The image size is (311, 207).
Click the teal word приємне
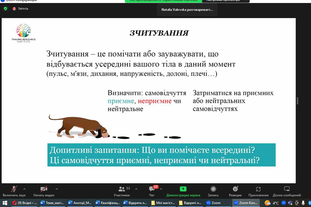pyautogui.click(x=121, y=101)
